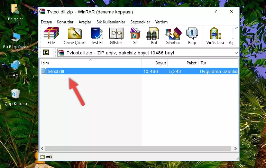Open the Araçlar menu

(85, 22)
